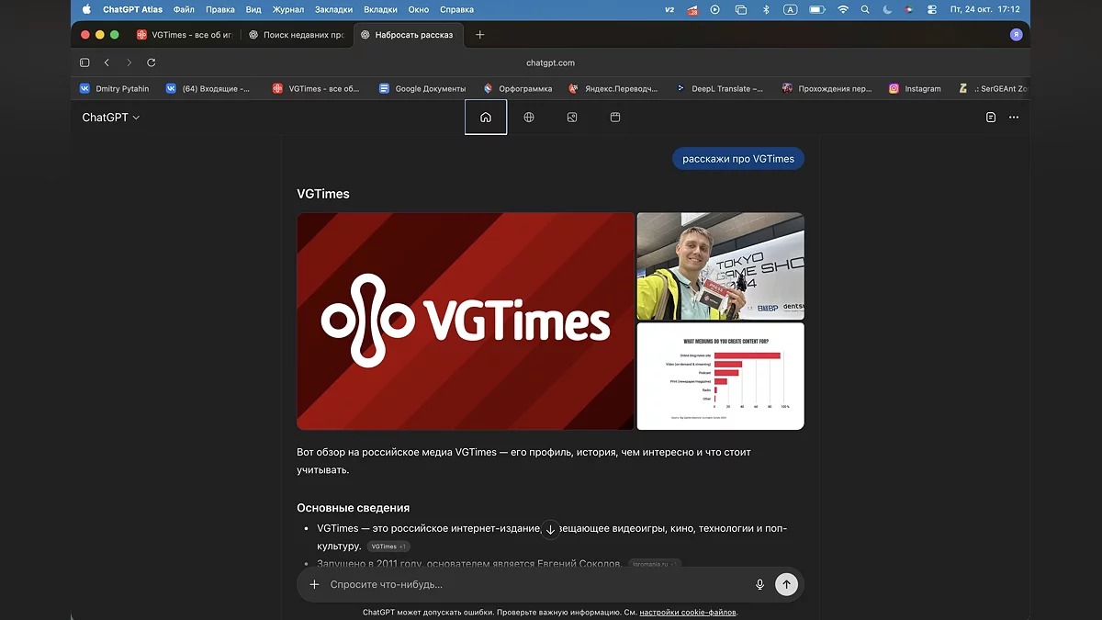Add attachment with the plus icon in prompt
The width and height of the screenshot is (1102, 620).
(314, 584)
